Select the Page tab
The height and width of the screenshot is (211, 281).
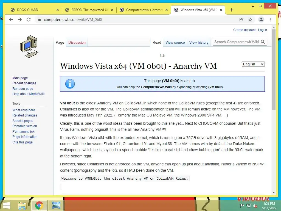click(x=60, y=43)
